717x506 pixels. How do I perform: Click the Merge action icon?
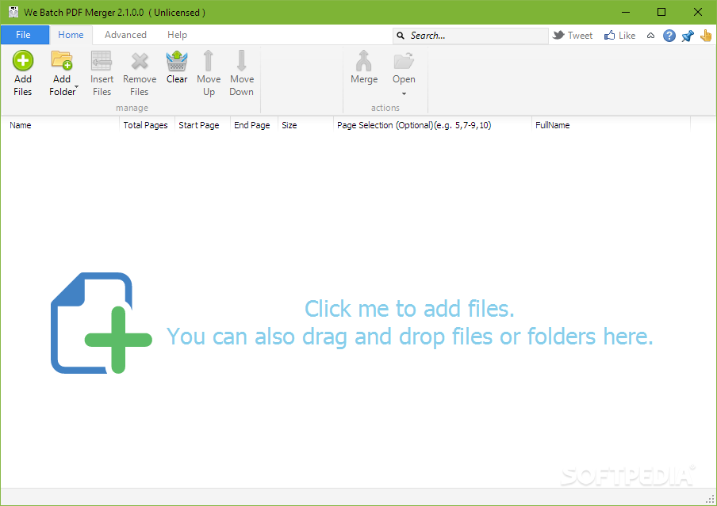(364, 61)
